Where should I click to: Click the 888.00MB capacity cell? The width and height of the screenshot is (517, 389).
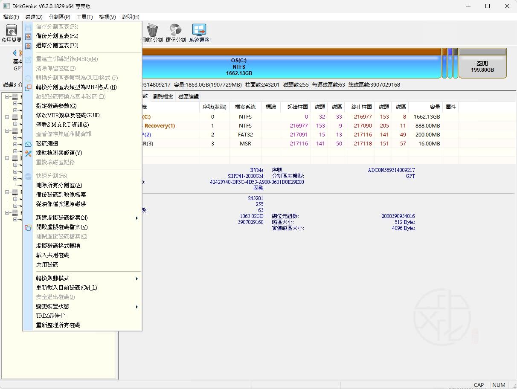pyautogui.click(x=427, y=126)
